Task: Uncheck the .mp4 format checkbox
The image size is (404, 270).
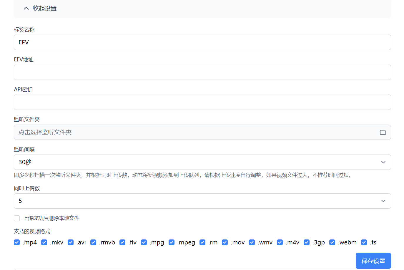Action: click(x=17, y=242)
